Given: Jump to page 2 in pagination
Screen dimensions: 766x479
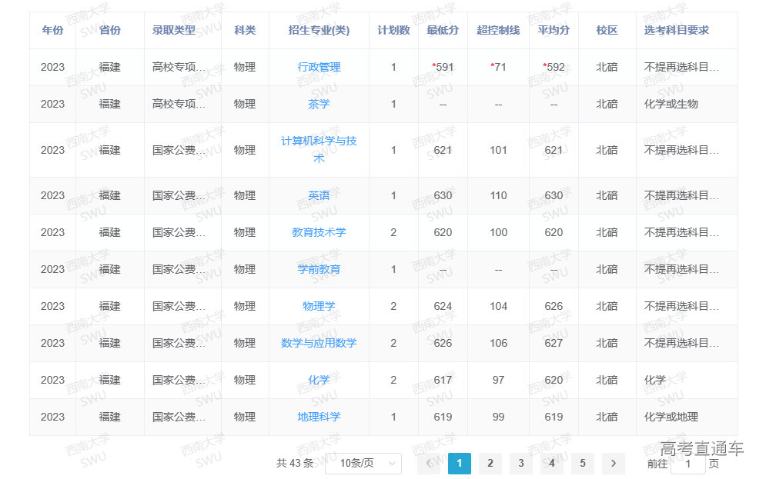Looking at the screenshot, I should pos(490,463).
